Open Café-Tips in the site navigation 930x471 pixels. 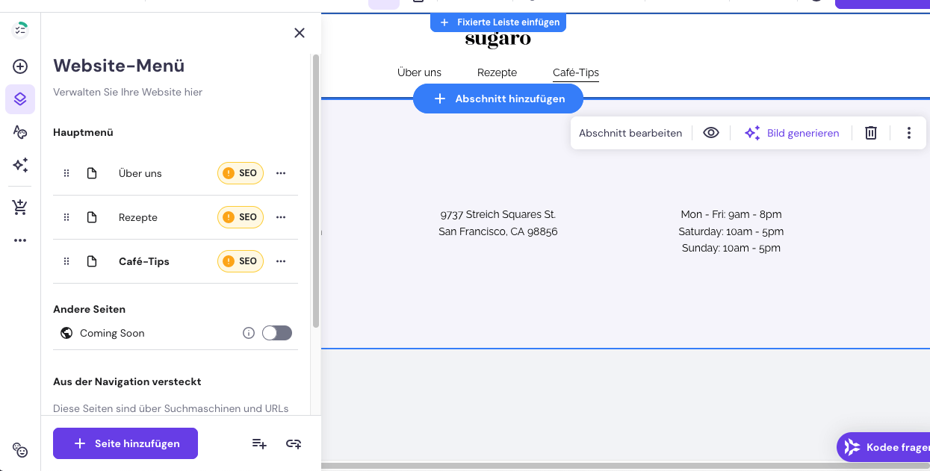(576, 72)
